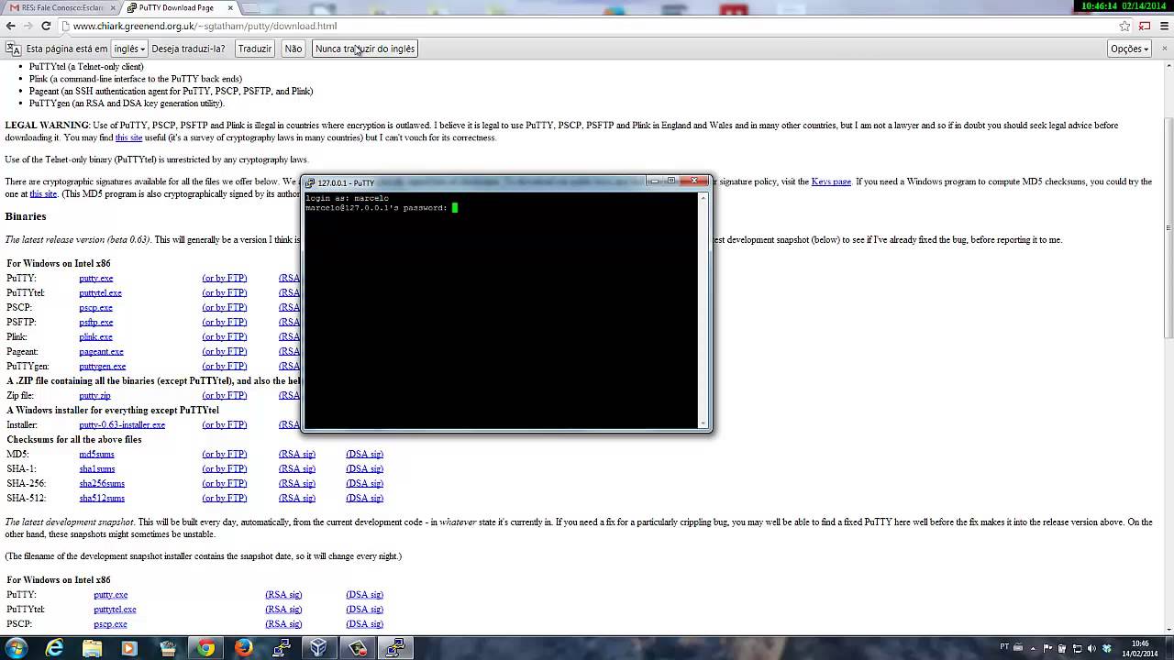Open the Windows Start button
Image resolution: width=1174 pixels, height=660 pixels.
pos(16,647)
